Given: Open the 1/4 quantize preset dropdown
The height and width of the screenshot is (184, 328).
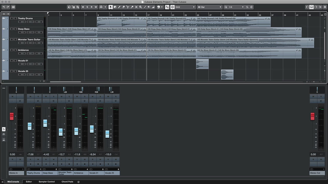Looking at the screenshot, I should coord(233,7).
